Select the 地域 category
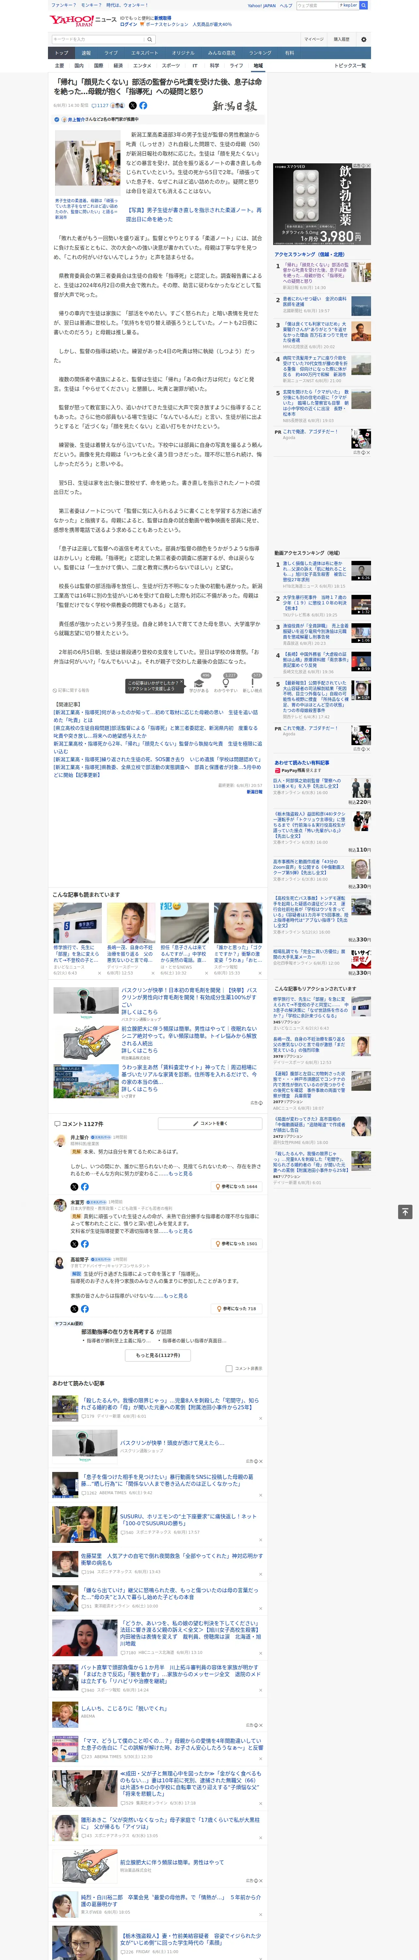This screenshot has width=419, height=1960. coord(258,65)
